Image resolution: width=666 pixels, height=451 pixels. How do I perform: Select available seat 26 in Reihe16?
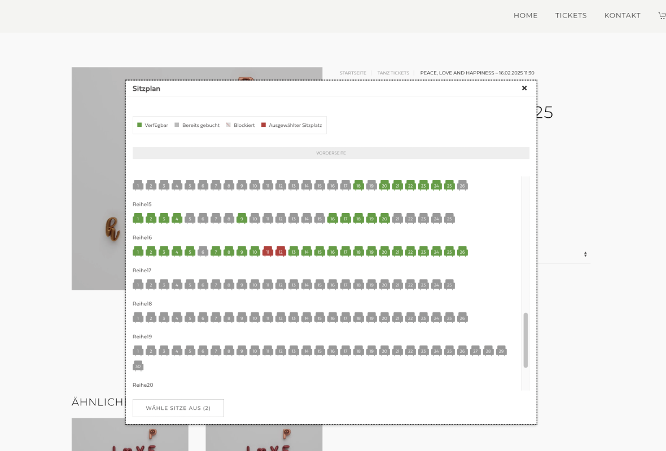[x=462, y=251]
